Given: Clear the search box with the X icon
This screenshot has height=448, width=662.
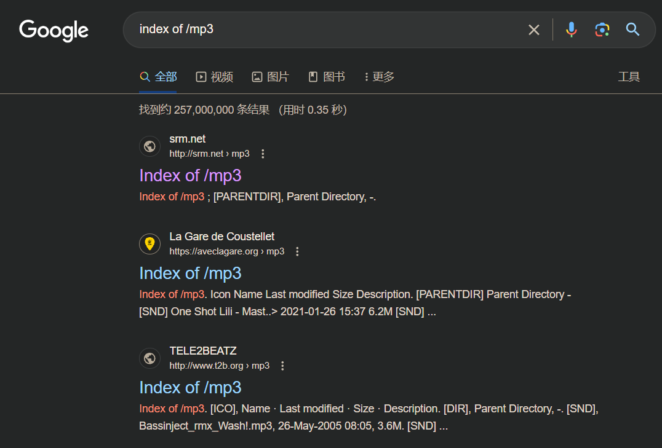Looking at the screenshot, I should [x=533, y=29].
